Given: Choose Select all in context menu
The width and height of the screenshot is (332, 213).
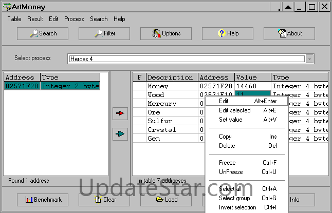Looking at the screenshot, I should 247,189.
